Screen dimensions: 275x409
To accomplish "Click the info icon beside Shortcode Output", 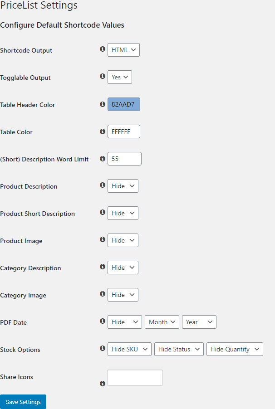I will pyautogui.click(x=103, y=49).
